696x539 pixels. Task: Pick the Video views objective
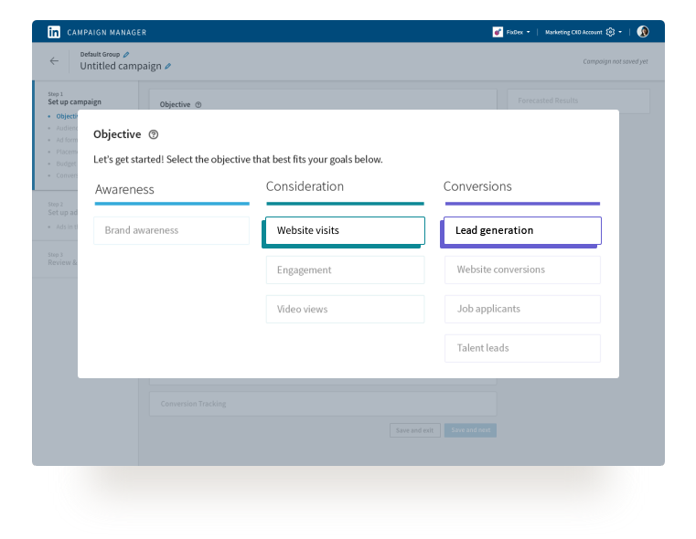[345, 309]
